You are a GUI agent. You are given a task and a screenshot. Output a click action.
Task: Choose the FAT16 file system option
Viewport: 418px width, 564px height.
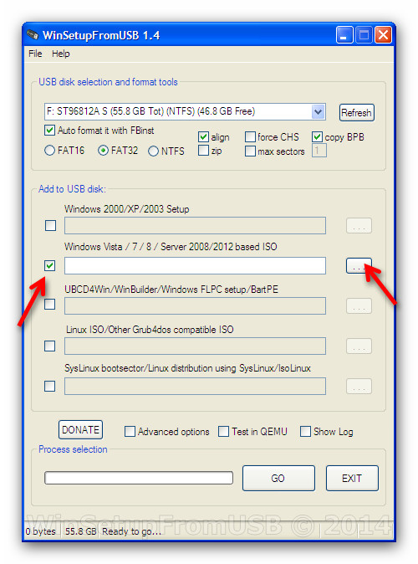pyautogui.click(x=49, y=151)
